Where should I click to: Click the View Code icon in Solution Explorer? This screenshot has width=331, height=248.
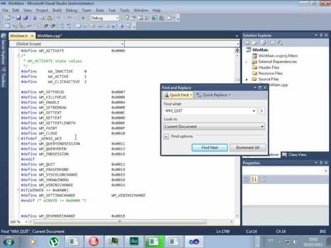[273, 43]
